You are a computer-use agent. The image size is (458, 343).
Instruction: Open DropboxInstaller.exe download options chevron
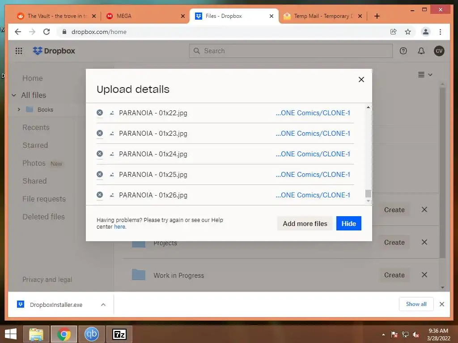tap(103, 305)
